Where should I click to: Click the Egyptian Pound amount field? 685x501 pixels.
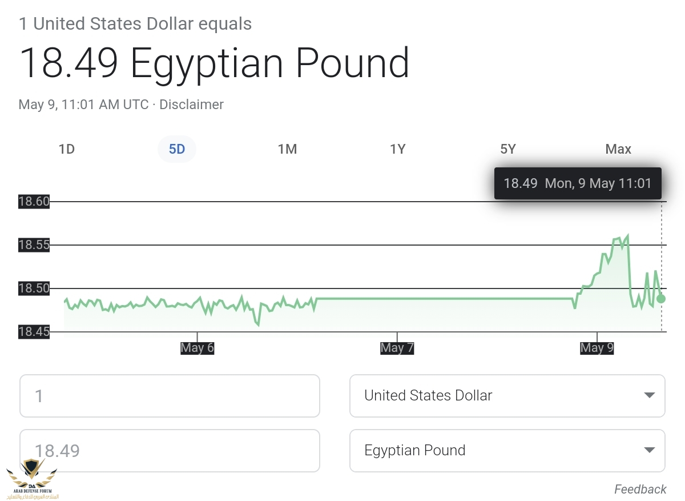coord(170,450)
